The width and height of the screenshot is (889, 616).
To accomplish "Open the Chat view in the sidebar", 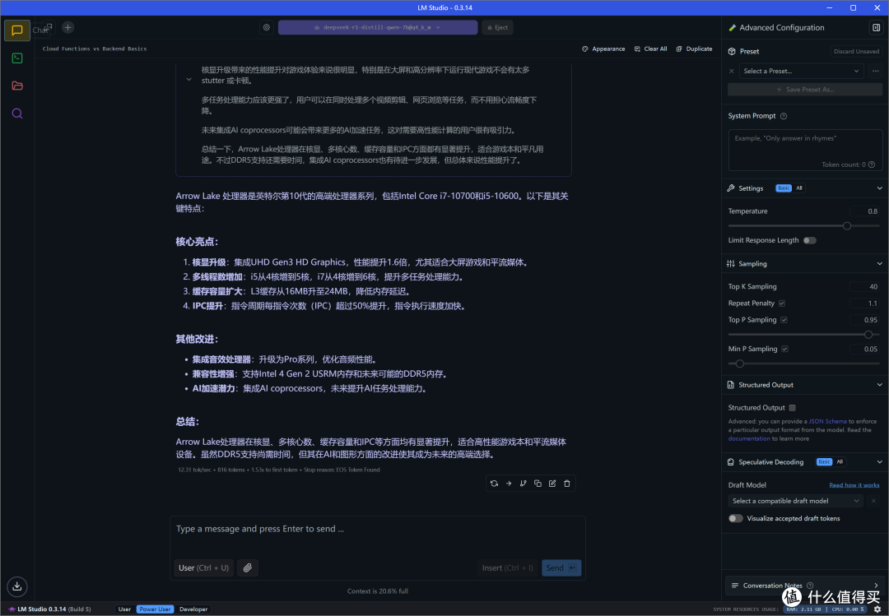I will 17,30.
